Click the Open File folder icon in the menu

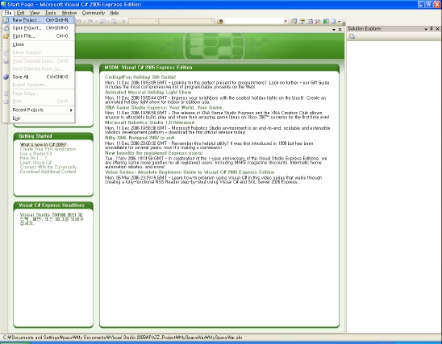pyautogui.click(x=6, y=36)
